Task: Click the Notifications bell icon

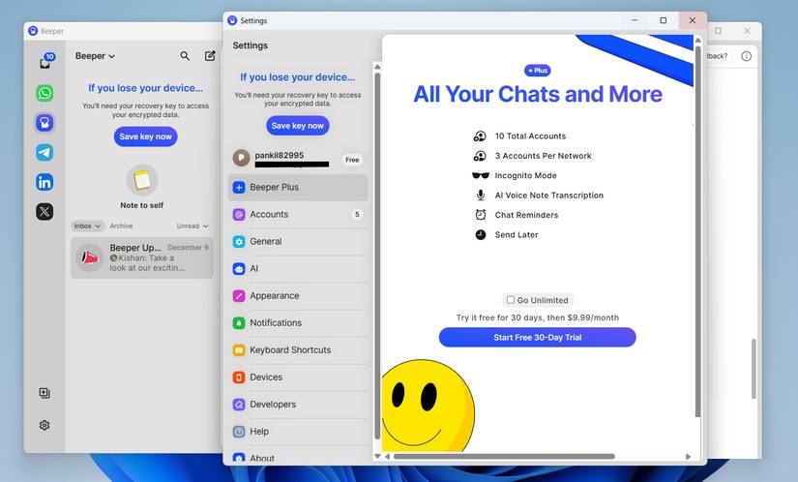Action: click(239, 322)
